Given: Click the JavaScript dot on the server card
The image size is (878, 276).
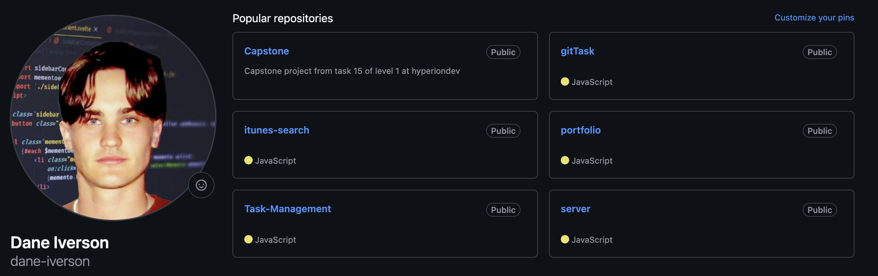Looking at the screenshot, I should coord(565,240).
